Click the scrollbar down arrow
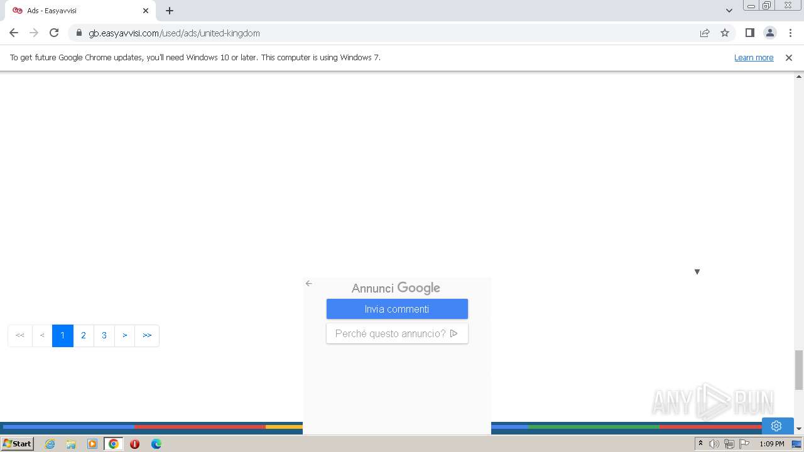 799,429
